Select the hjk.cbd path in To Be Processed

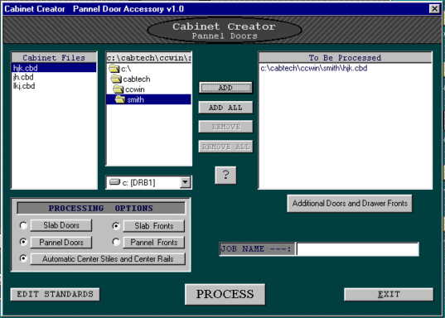click(x=314, y=69)
